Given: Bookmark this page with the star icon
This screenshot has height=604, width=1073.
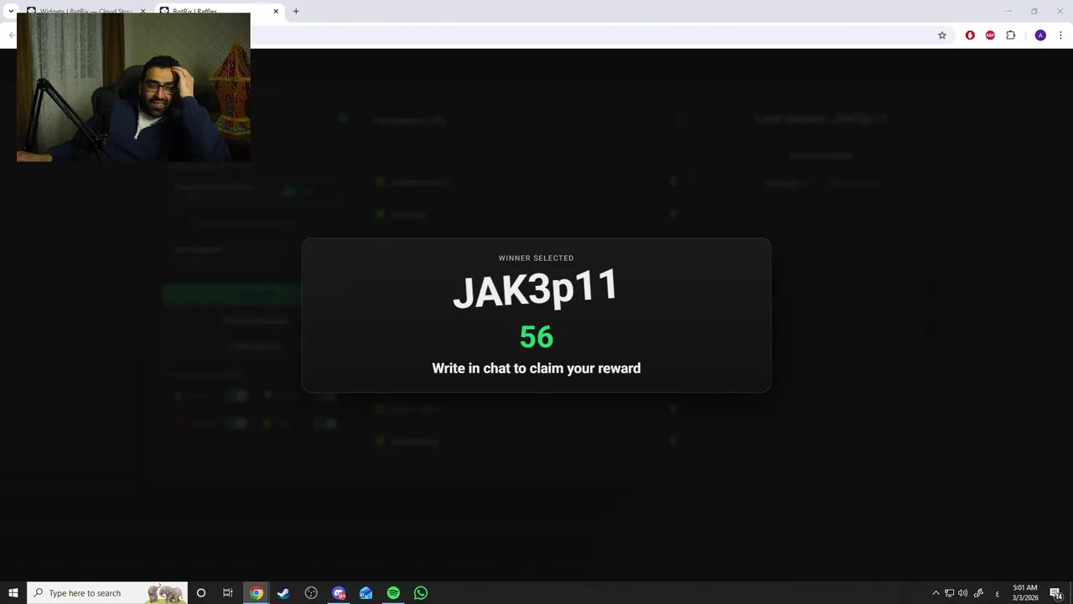Looking at the screenshot, I should coord(942,35).
